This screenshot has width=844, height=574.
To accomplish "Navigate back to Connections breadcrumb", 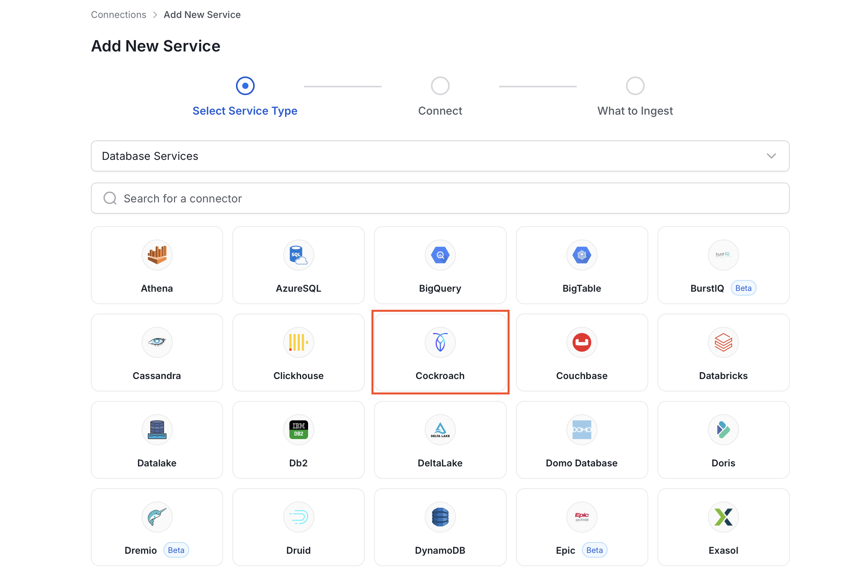I will tap(119, 15).
